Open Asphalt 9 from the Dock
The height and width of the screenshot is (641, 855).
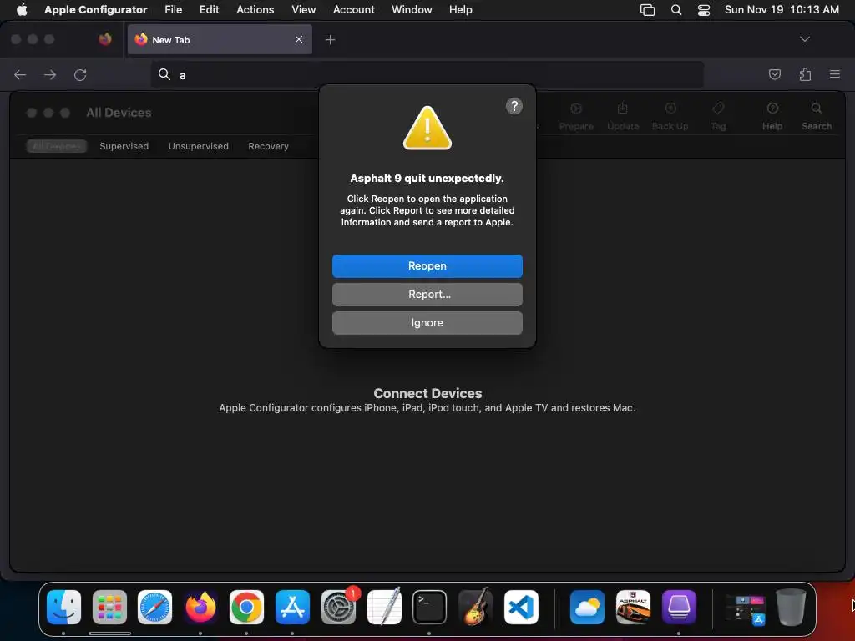tap(633, 608)
